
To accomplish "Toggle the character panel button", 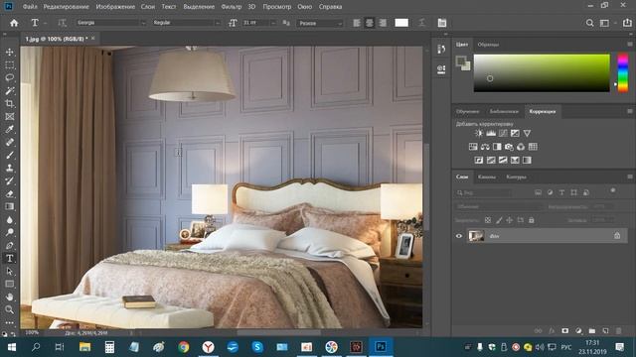I will click(442, 23).
